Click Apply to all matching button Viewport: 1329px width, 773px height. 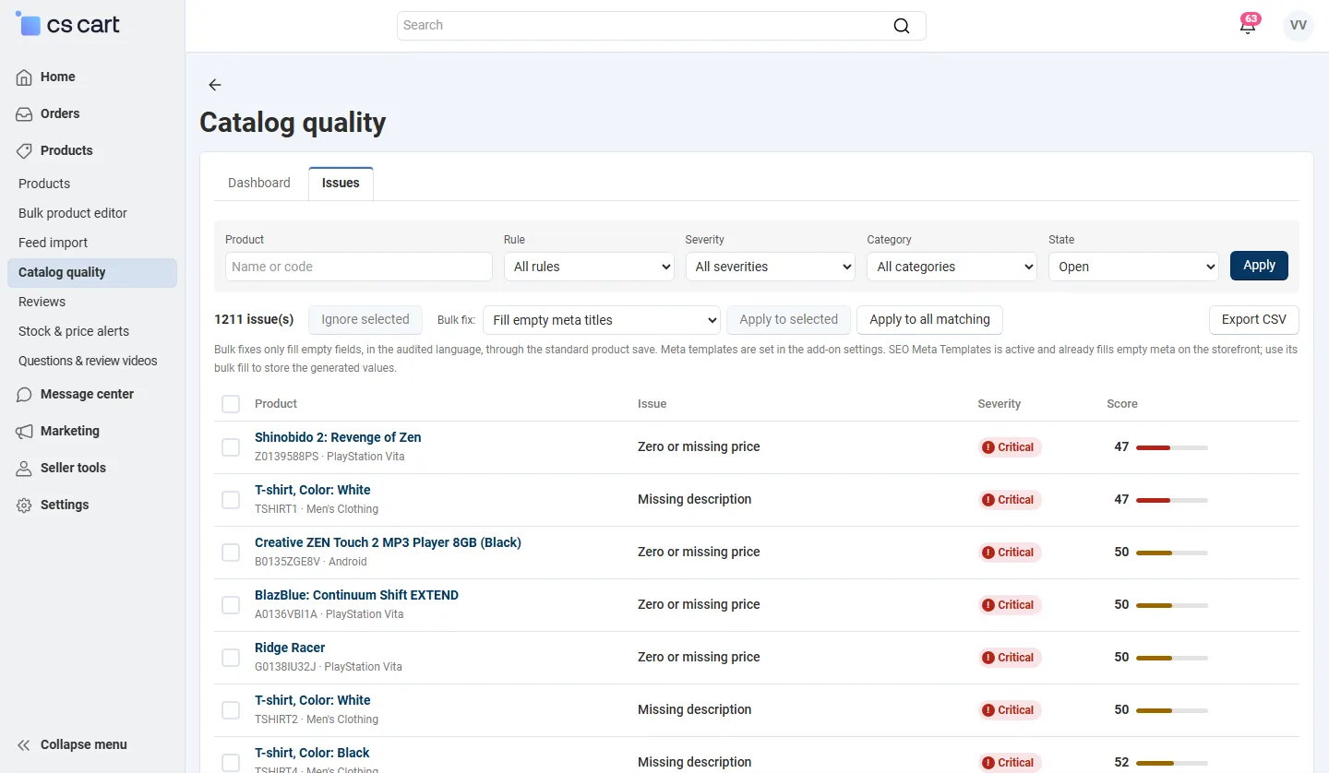point(929,320)
